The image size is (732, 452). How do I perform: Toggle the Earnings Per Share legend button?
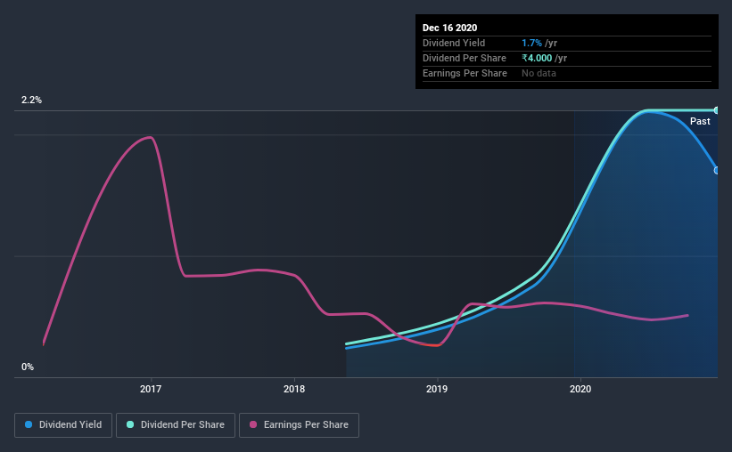coord(299,425)
